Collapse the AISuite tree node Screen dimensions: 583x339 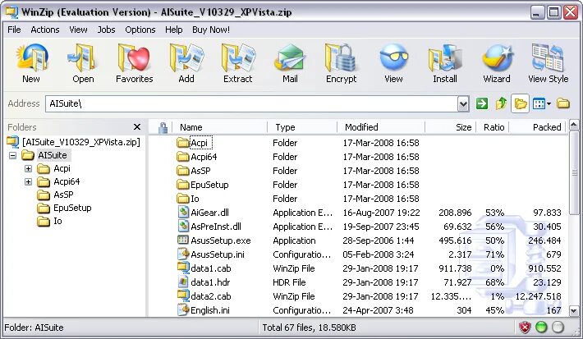12,155
